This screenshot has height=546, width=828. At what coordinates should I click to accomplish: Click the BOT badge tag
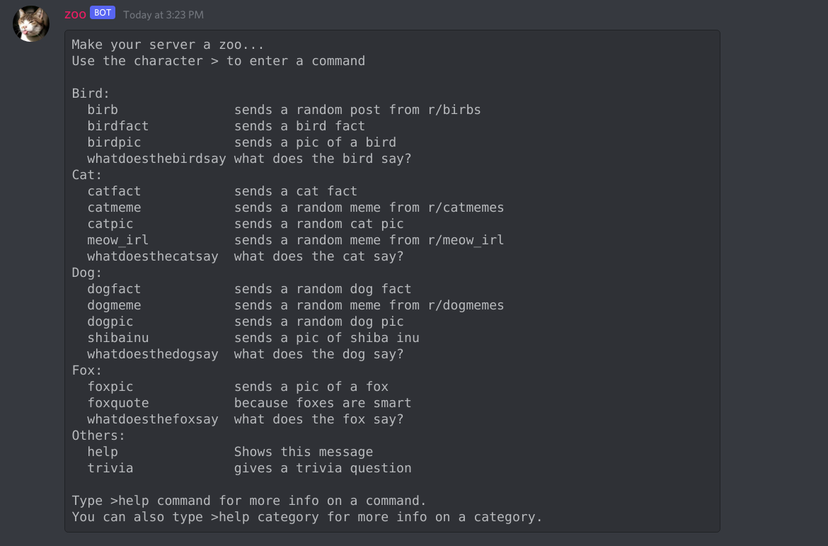[x=103, y=13]
